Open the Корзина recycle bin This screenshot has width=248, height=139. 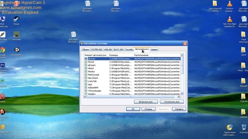click(244, 129)
